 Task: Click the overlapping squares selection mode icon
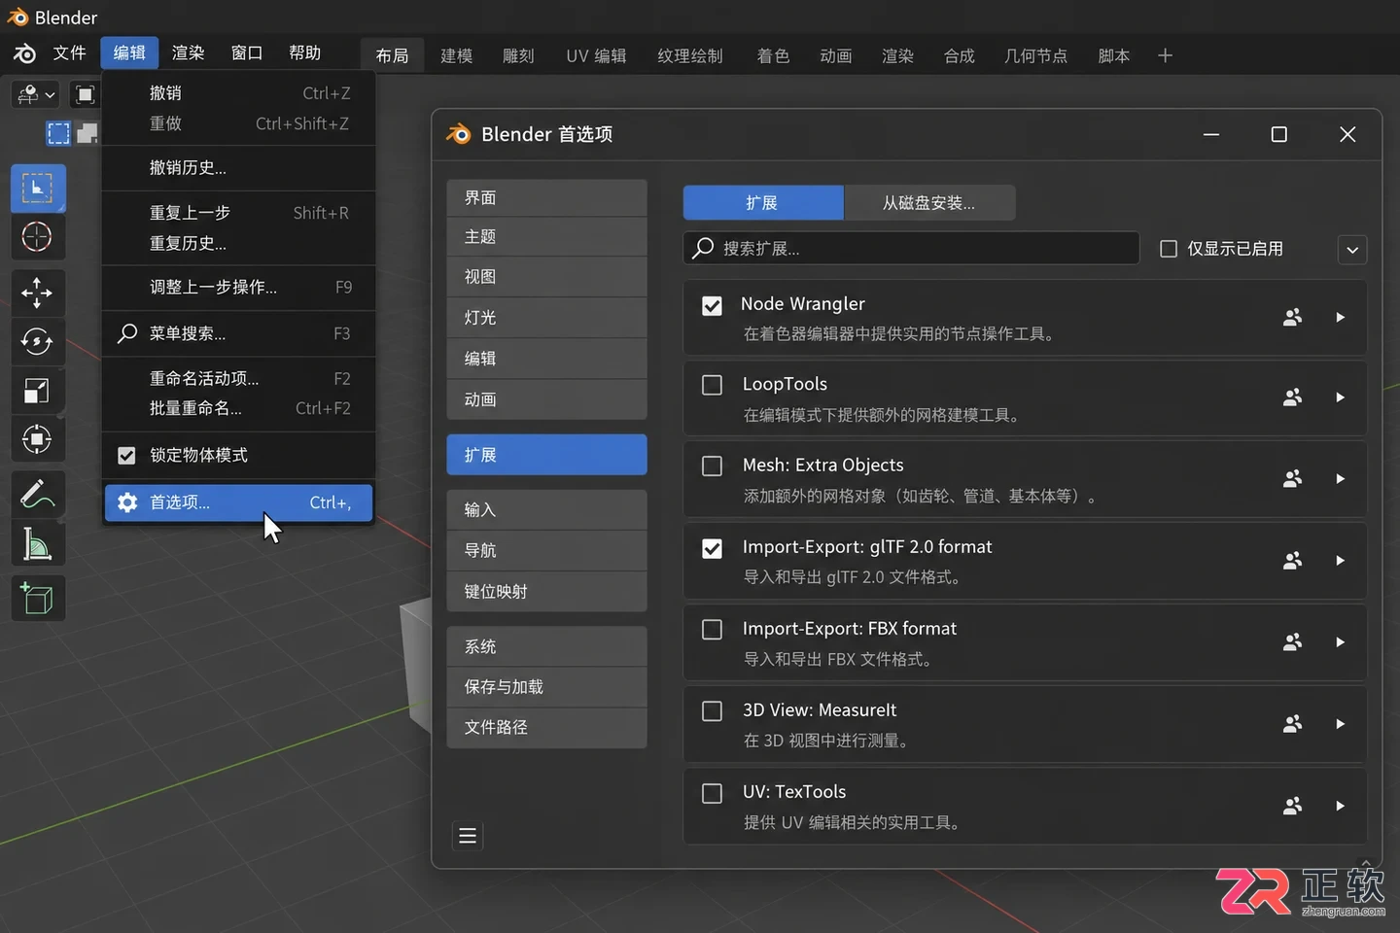point(87,133)
